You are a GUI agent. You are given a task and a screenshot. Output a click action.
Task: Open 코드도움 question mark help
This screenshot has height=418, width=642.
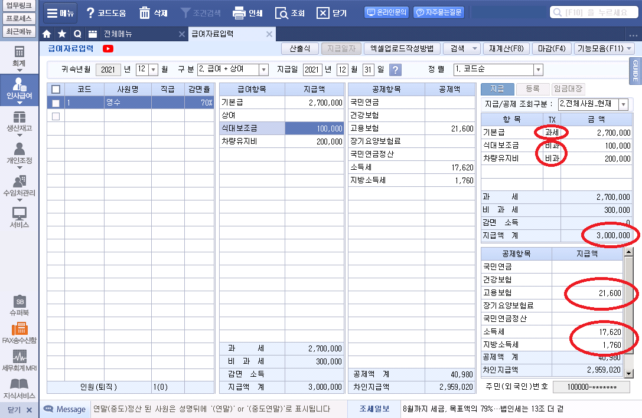click(x=106, y=13)
